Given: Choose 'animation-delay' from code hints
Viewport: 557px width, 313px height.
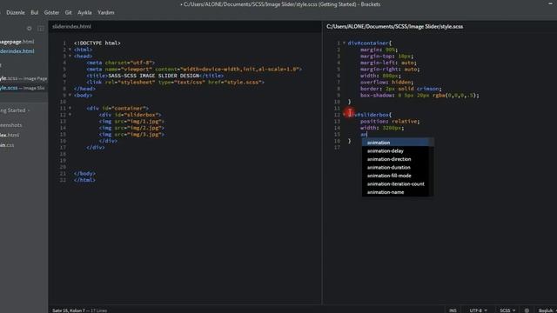Looking at the screenshot, I should (x=395, y=150).
